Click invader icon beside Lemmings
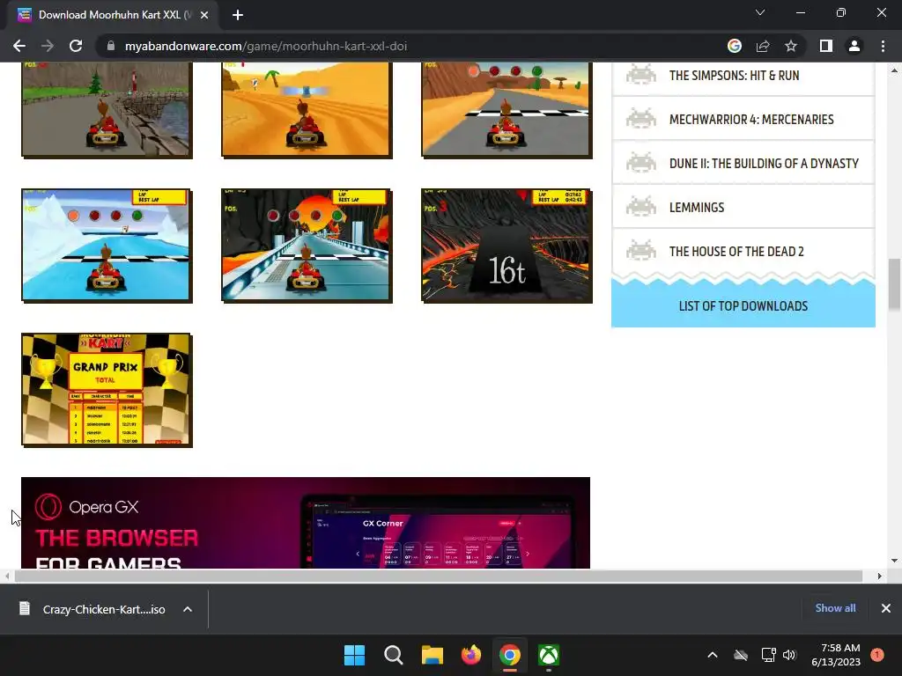Viewport: 902px width, 676px height. point(641,206)
